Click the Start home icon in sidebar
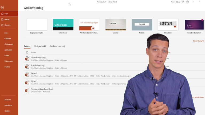 coord(2,14)
